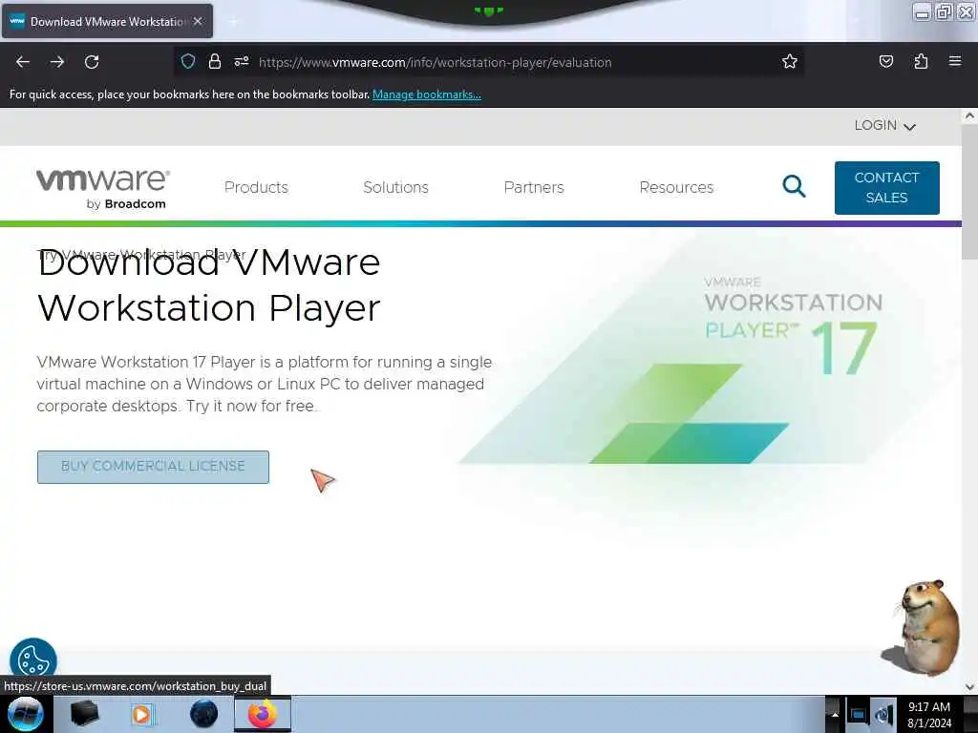Open the dark globe taskbar icon
Viewport: 978px width, 733px height.
(x=203, y=714)
